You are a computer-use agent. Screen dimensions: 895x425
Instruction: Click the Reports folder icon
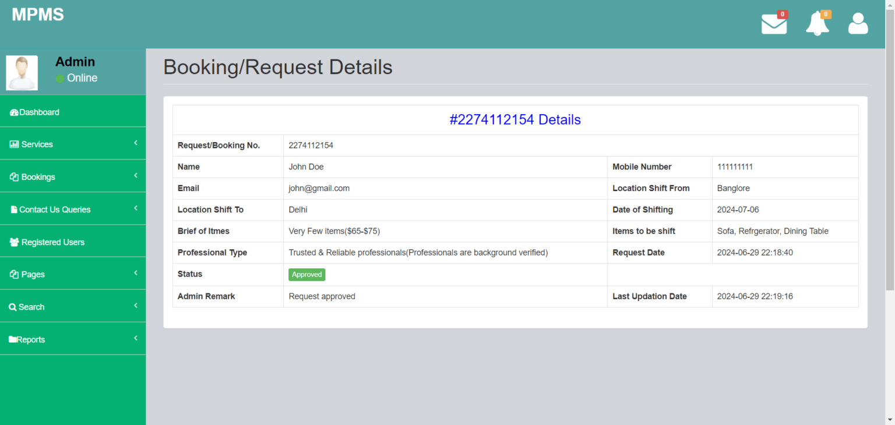[12, 338]
